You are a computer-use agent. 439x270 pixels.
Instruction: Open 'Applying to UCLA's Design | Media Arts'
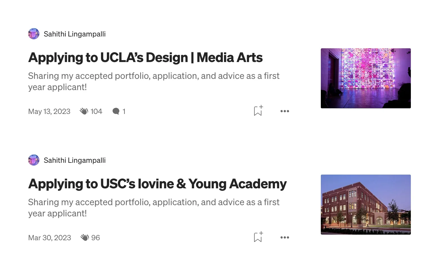(145, 58)
